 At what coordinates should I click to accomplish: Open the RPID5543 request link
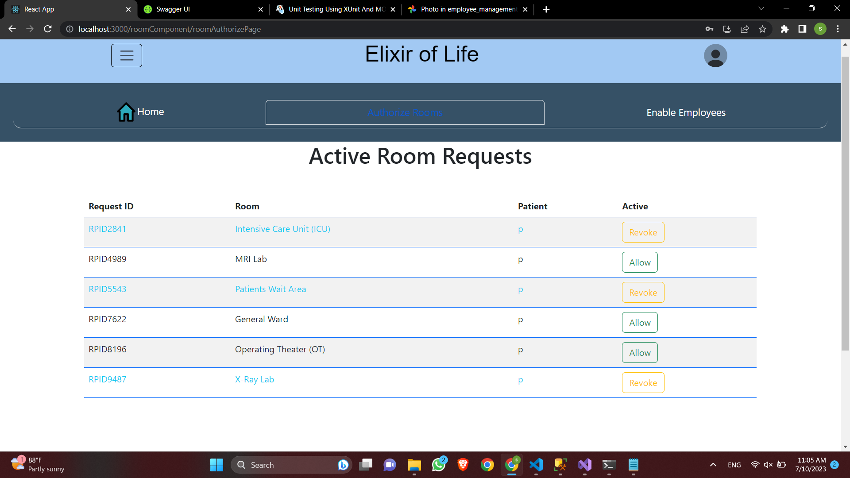click(107, 289)
